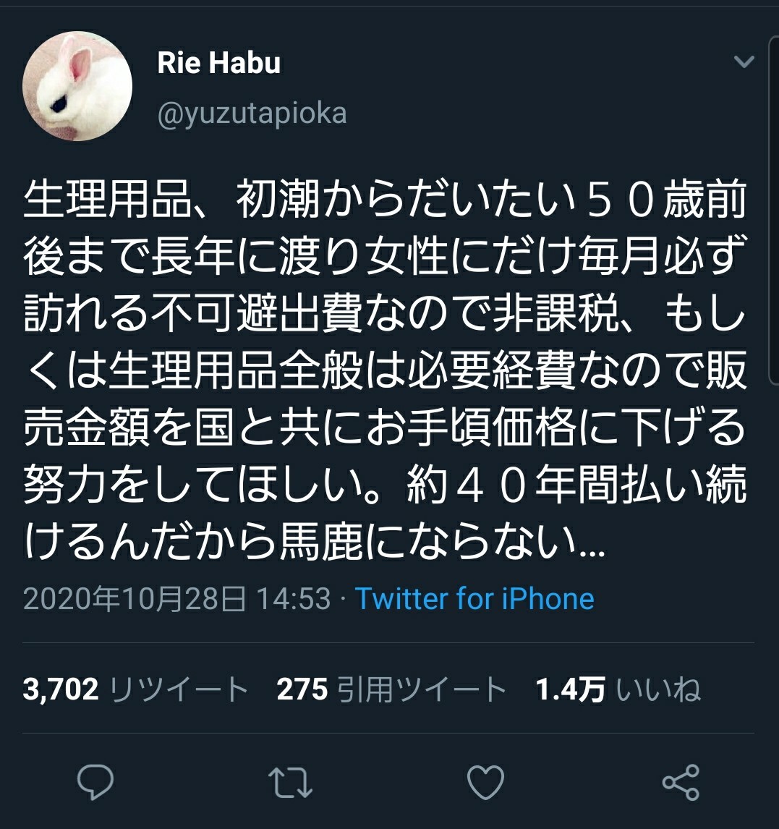The height and width of the screenshot is (829, 779).
Task: Open the white rabbit profile picture
Action: [77, 86]
